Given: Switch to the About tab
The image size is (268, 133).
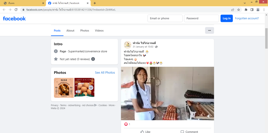Looking at the screenshot, I should 70,31.
